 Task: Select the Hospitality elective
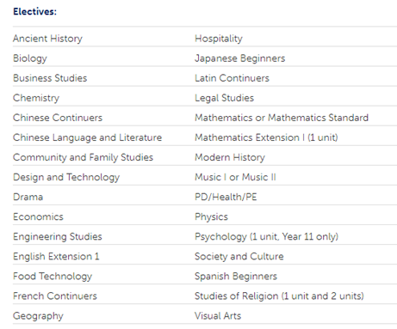coord(219,39)
